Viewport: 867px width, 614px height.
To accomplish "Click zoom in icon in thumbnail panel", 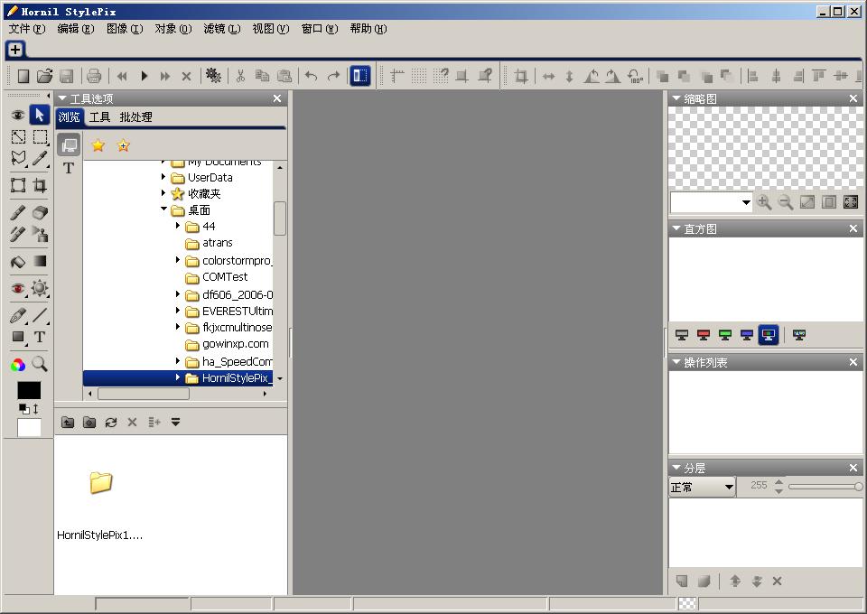I will [764, 202].
